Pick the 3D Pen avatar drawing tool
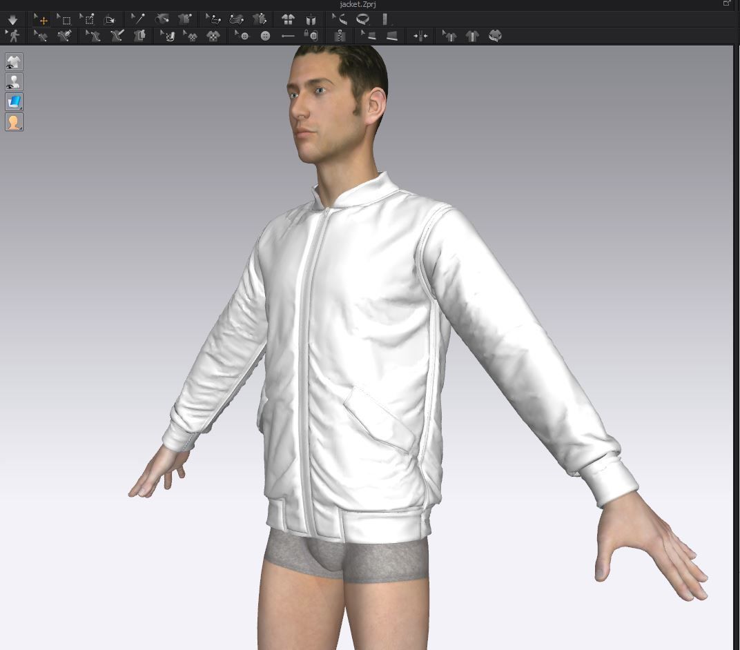This screenshot has width=740, height=650. coord(117,36)
